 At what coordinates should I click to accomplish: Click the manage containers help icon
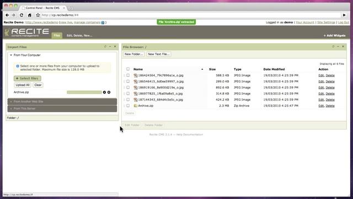(103, 23)
